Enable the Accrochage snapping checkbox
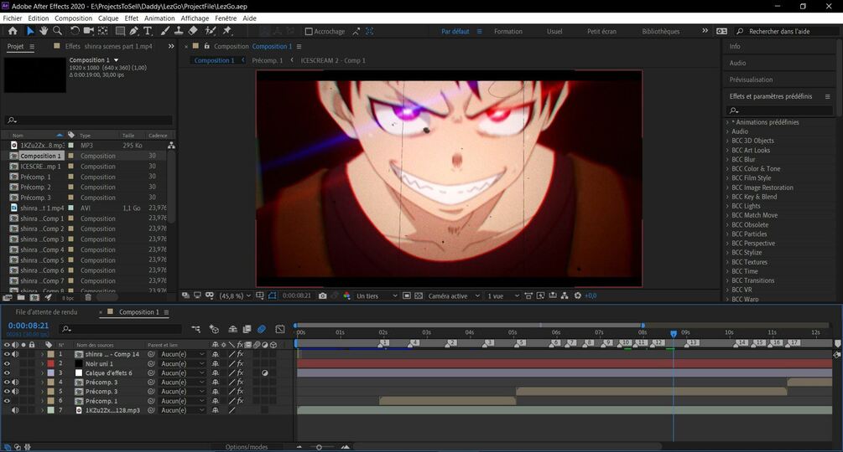This screenshot has height=452, width=843. coord(309,32)
